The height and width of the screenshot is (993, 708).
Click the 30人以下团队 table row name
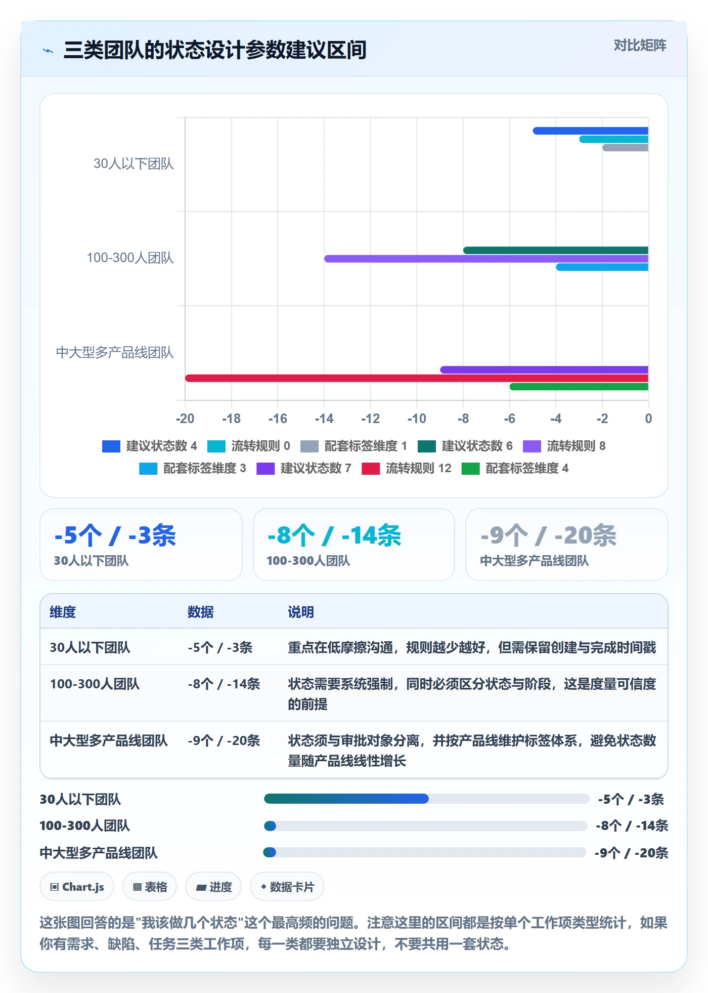pyautogui.click(x=90, y=647)
